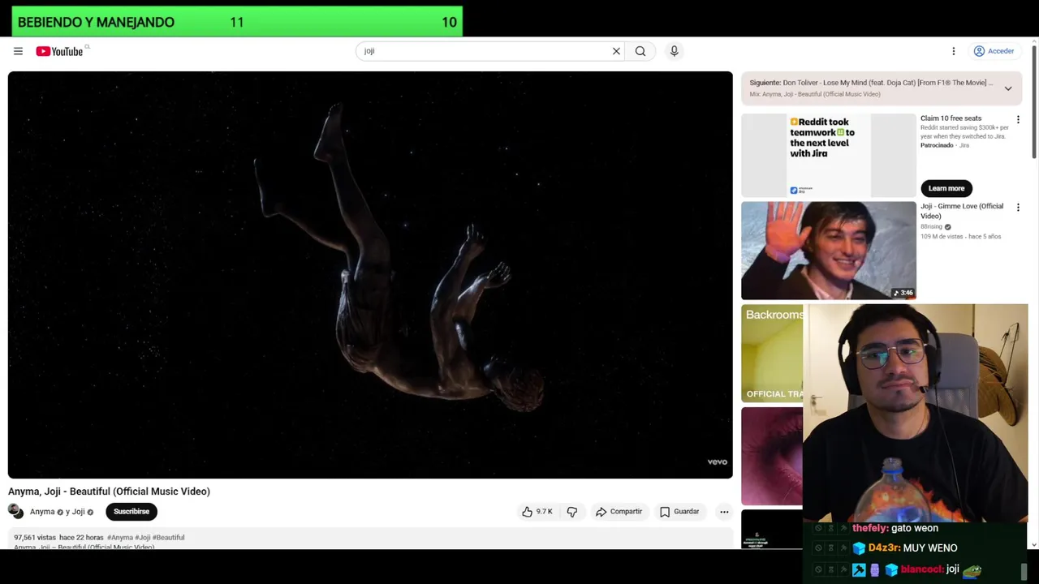Open Anyma channel avatar
The width and height of the screenshot is (1039, 584).
pos(15,511)
